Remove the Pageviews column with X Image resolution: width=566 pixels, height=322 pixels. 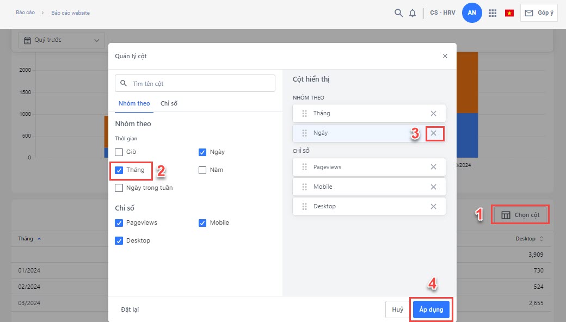point(433,167)
